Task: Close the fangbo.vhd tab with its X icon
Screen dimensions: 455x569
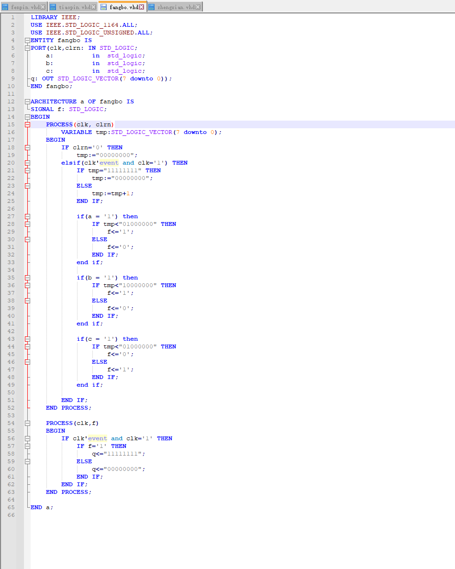Action: pyautogui.click(x=141, y=7)
